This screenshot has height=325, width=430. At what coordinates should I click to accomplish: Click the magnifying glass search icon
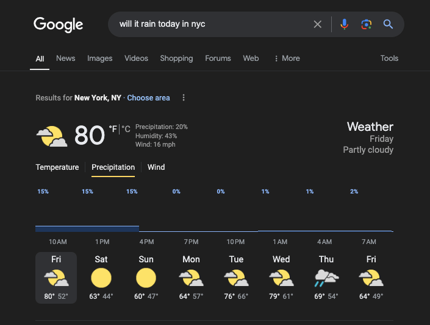coord(388,24)
